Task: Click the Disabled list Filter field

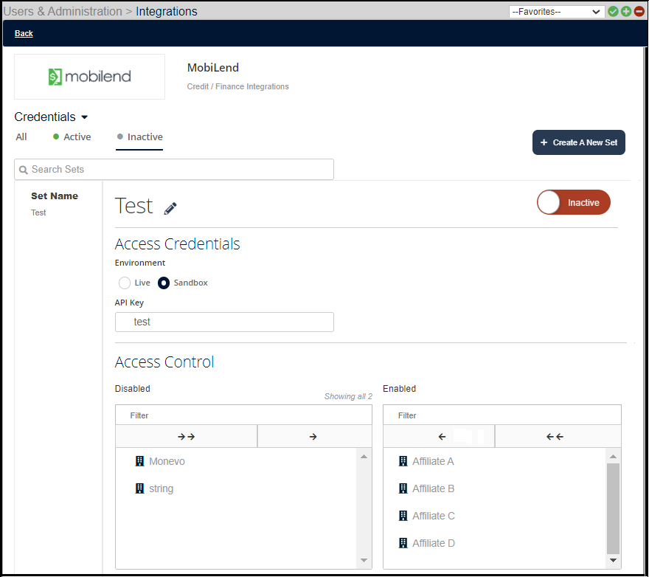Action: [x=243, y=415]
